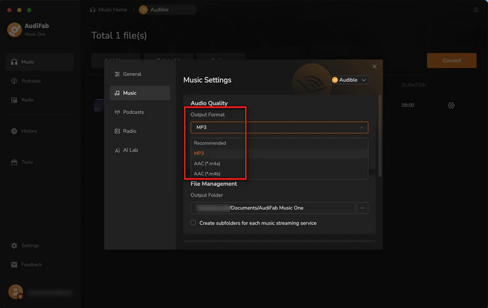Go to Music in main sidebar
The image size is (488, 308).
[40, 62]
